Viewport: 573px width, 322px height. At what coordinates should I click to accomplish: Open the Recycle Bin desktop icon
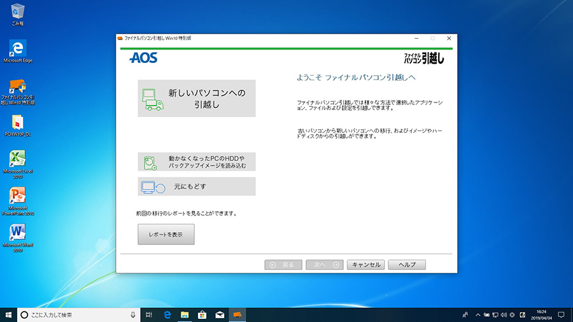coord(18,11)
